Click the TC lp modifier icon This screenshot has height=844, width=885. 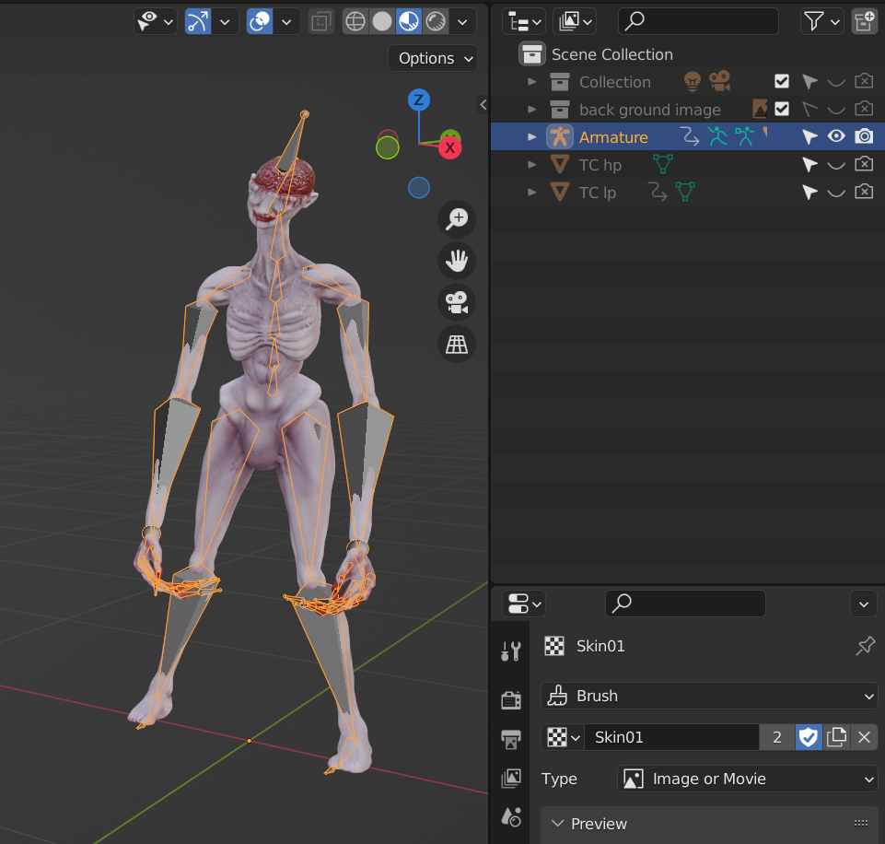pos(657,192)
